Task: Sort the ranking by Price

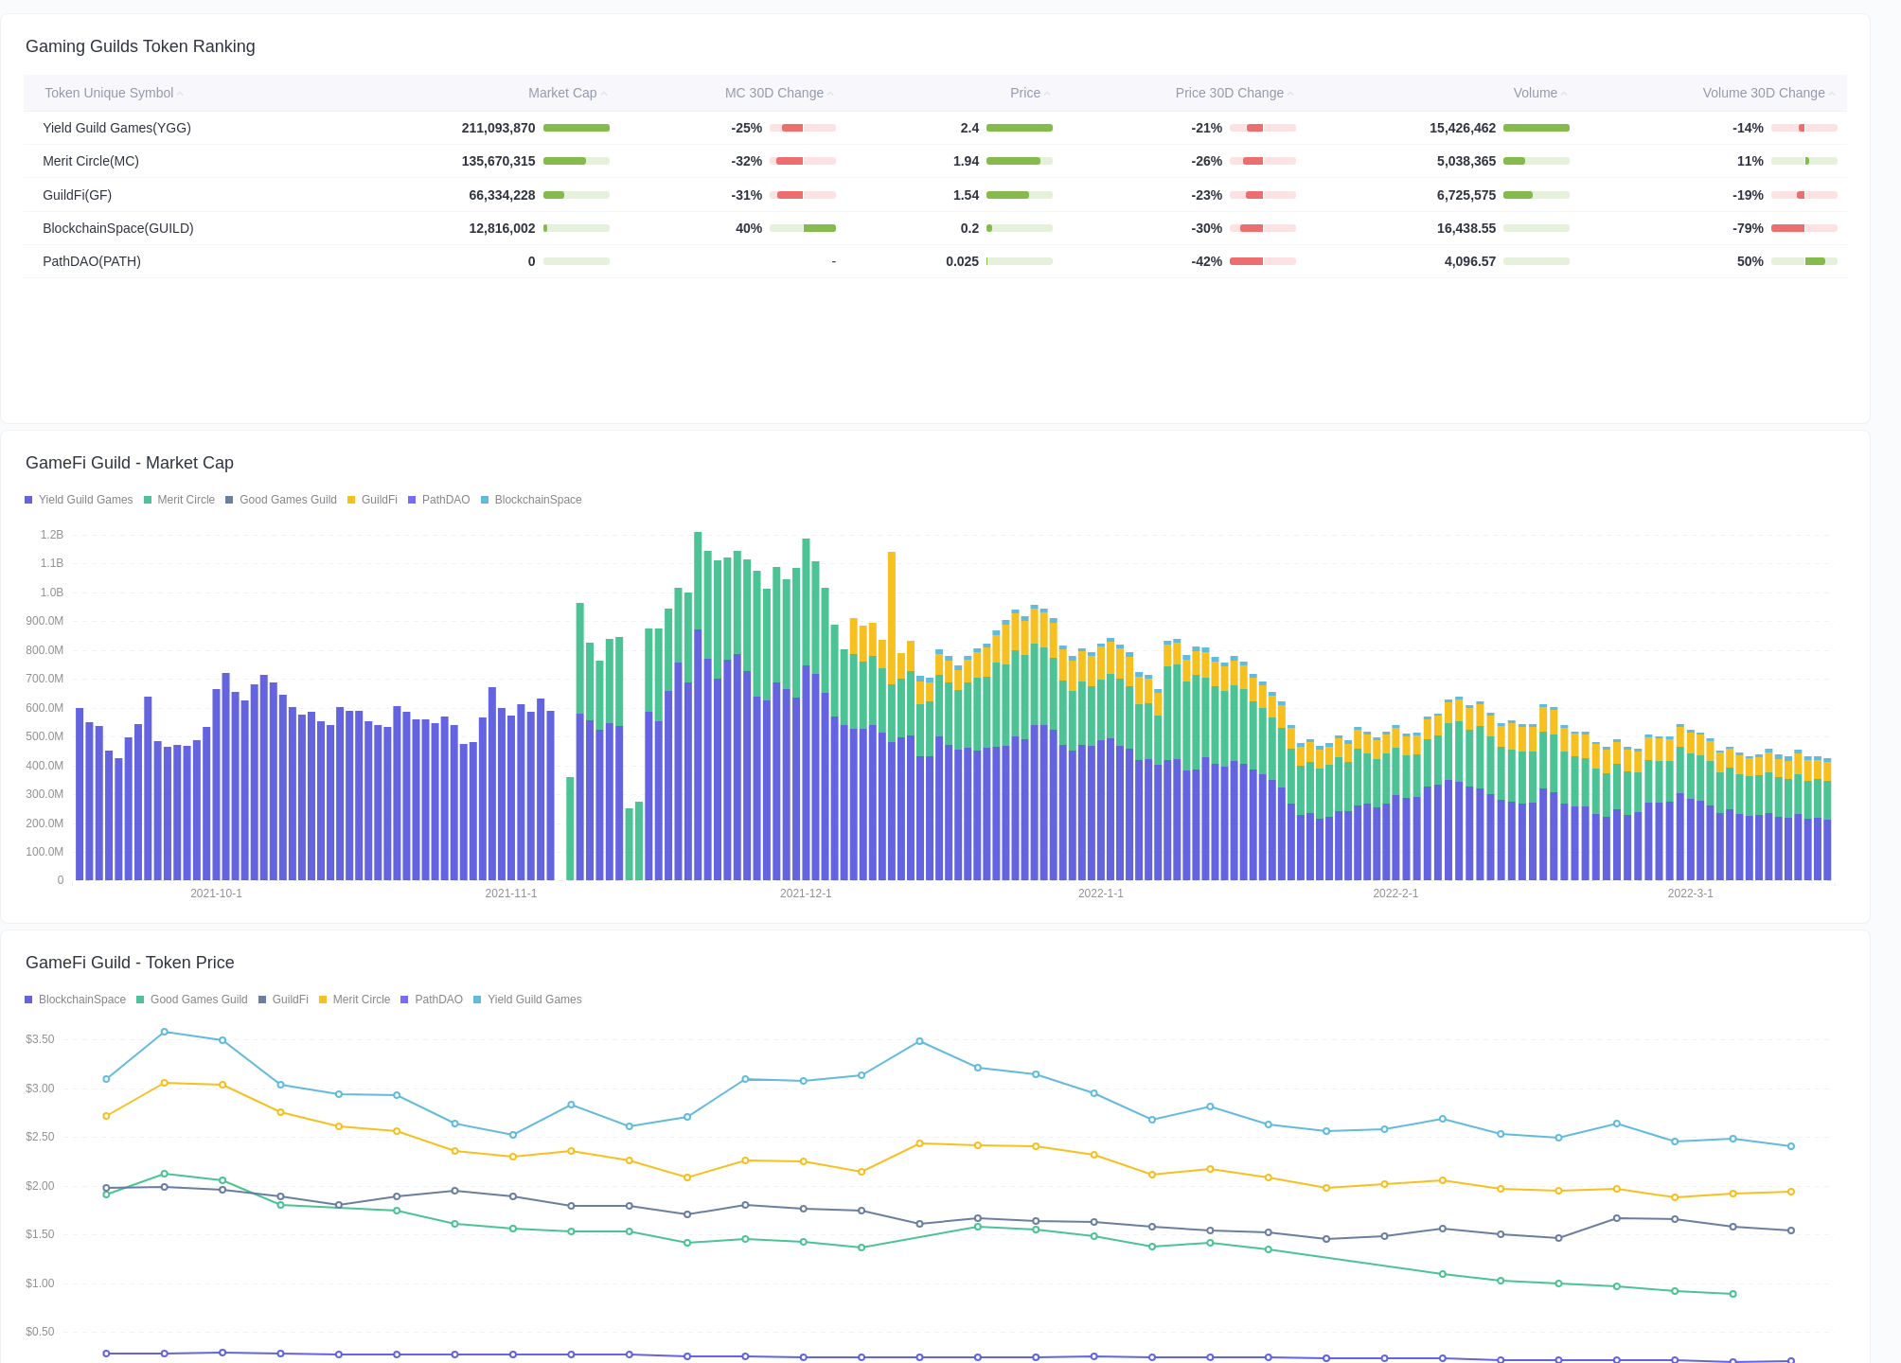Action: (1022, 93)
